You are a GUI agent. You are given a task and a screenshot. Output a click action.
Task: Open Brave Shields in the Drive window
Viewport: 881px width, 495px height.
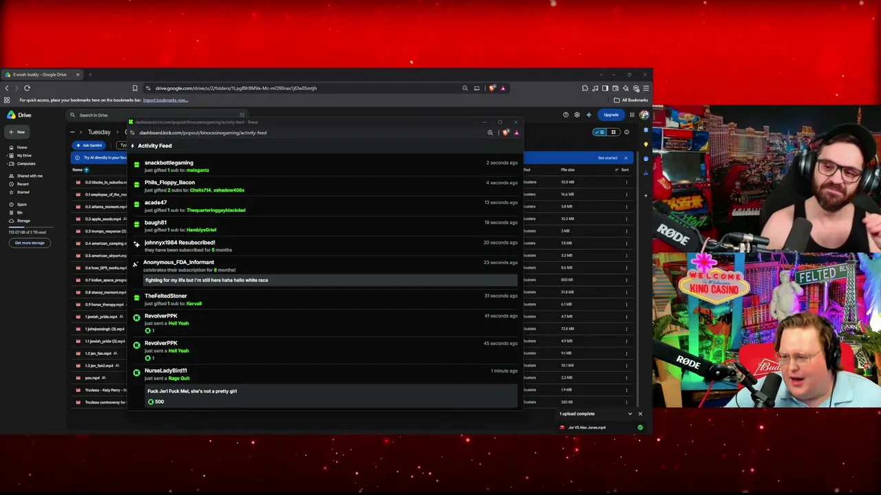(491, 88)
